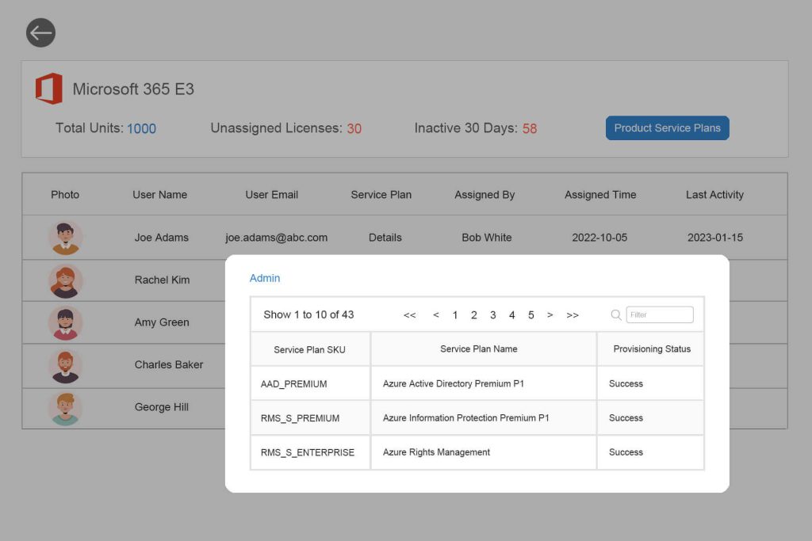Click Bob White in Assigned By

coord(487,238)
